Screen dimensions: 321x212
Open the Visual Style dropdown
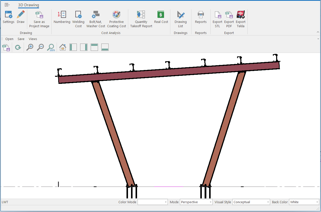coord(268,202)
